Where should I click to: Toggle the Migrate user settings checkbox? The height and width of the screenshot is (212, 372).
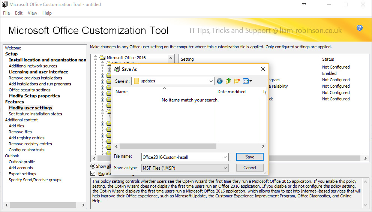tap(93, 173)
